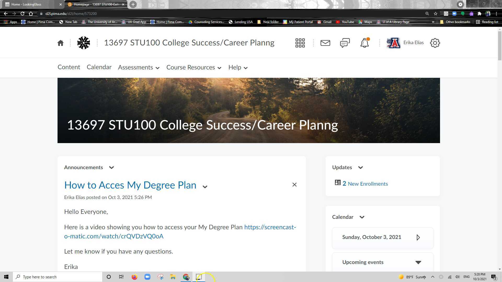Open the email message icon
502x282 pixels.
(x=325, y=43)
